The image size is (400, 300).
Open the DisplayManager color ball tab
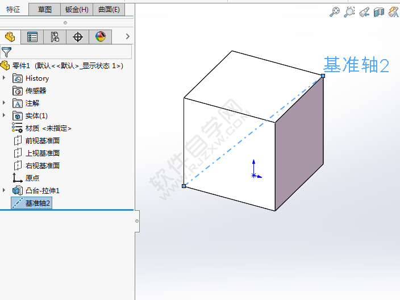(101, 37)
